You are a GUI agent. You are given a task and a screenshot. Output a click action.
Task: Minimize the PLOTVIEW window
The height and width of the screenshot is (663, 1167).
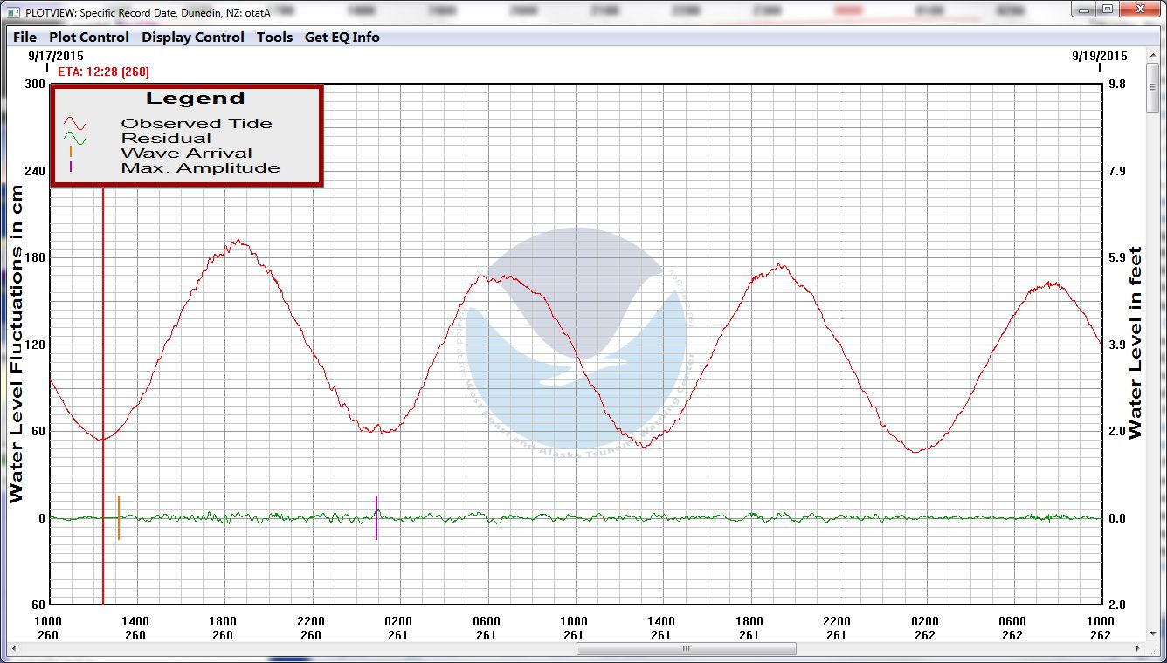tap(1085, 10)
